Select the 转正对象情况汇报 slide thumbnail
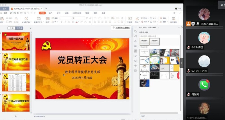 pyautogui.click(x=16, y=62)
